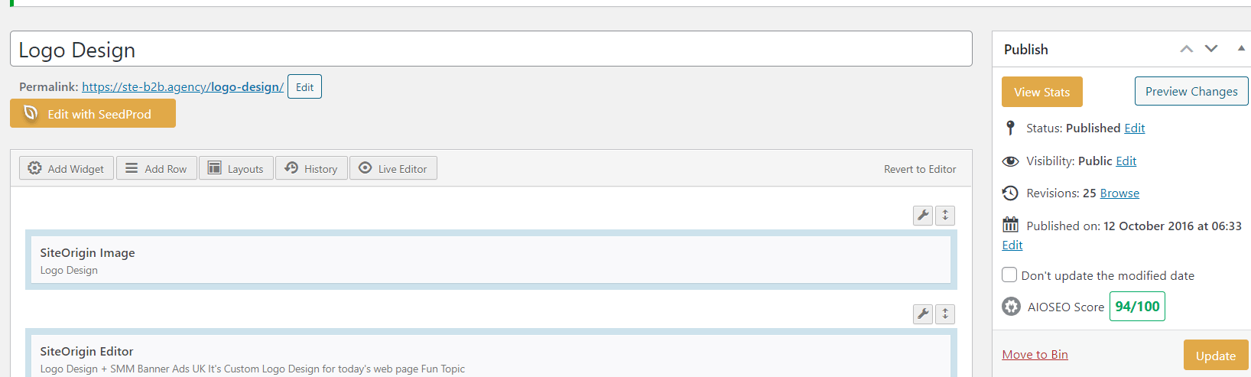Click the 94/100 AIOSEO score box

tap(1137, 306)
